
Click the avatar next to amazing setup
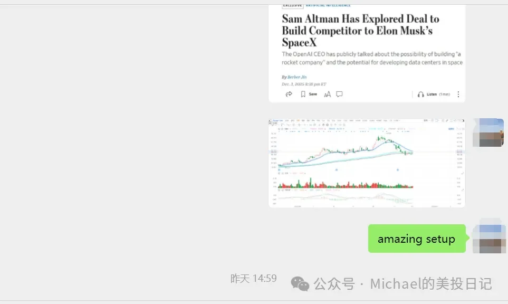(x=489, y=239)
